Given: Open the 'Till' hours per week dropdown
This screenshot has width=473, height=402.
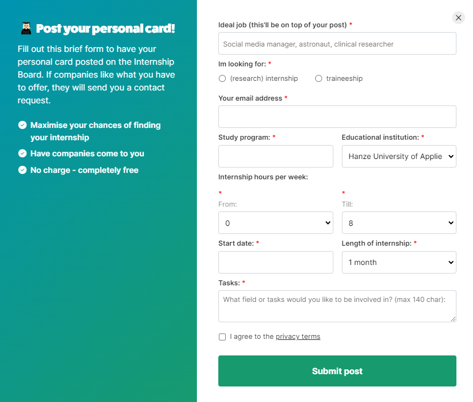Looking at the screenshot, I should [399, 223].
